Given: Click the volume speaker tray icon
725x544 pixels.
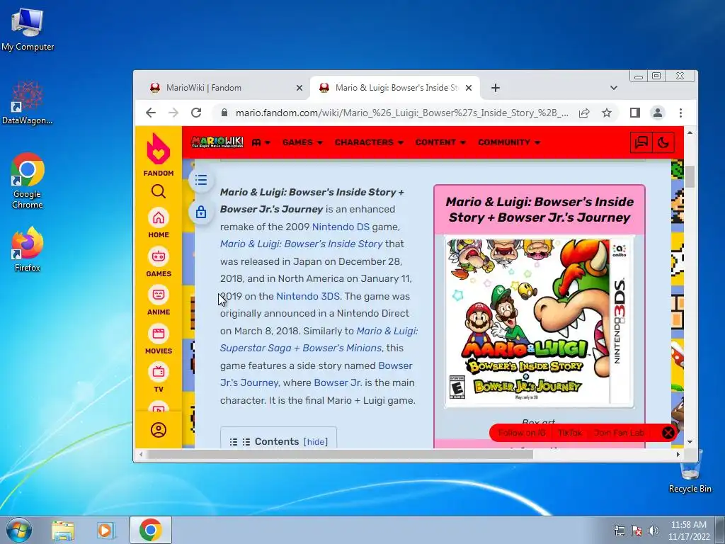Looking at the screenshot, I should (x=653, y=531).
